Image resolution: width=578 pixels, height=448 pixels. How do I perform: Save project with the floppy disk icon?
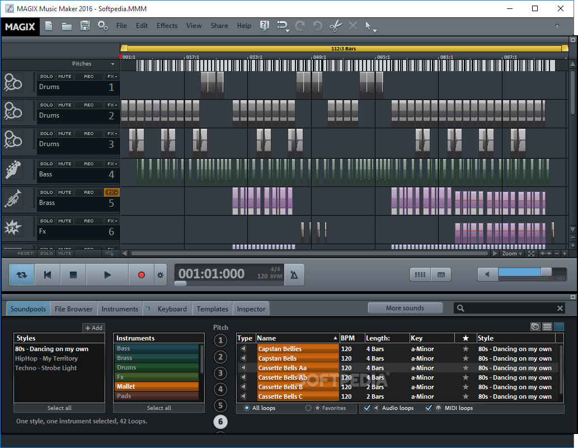[85, 26]
